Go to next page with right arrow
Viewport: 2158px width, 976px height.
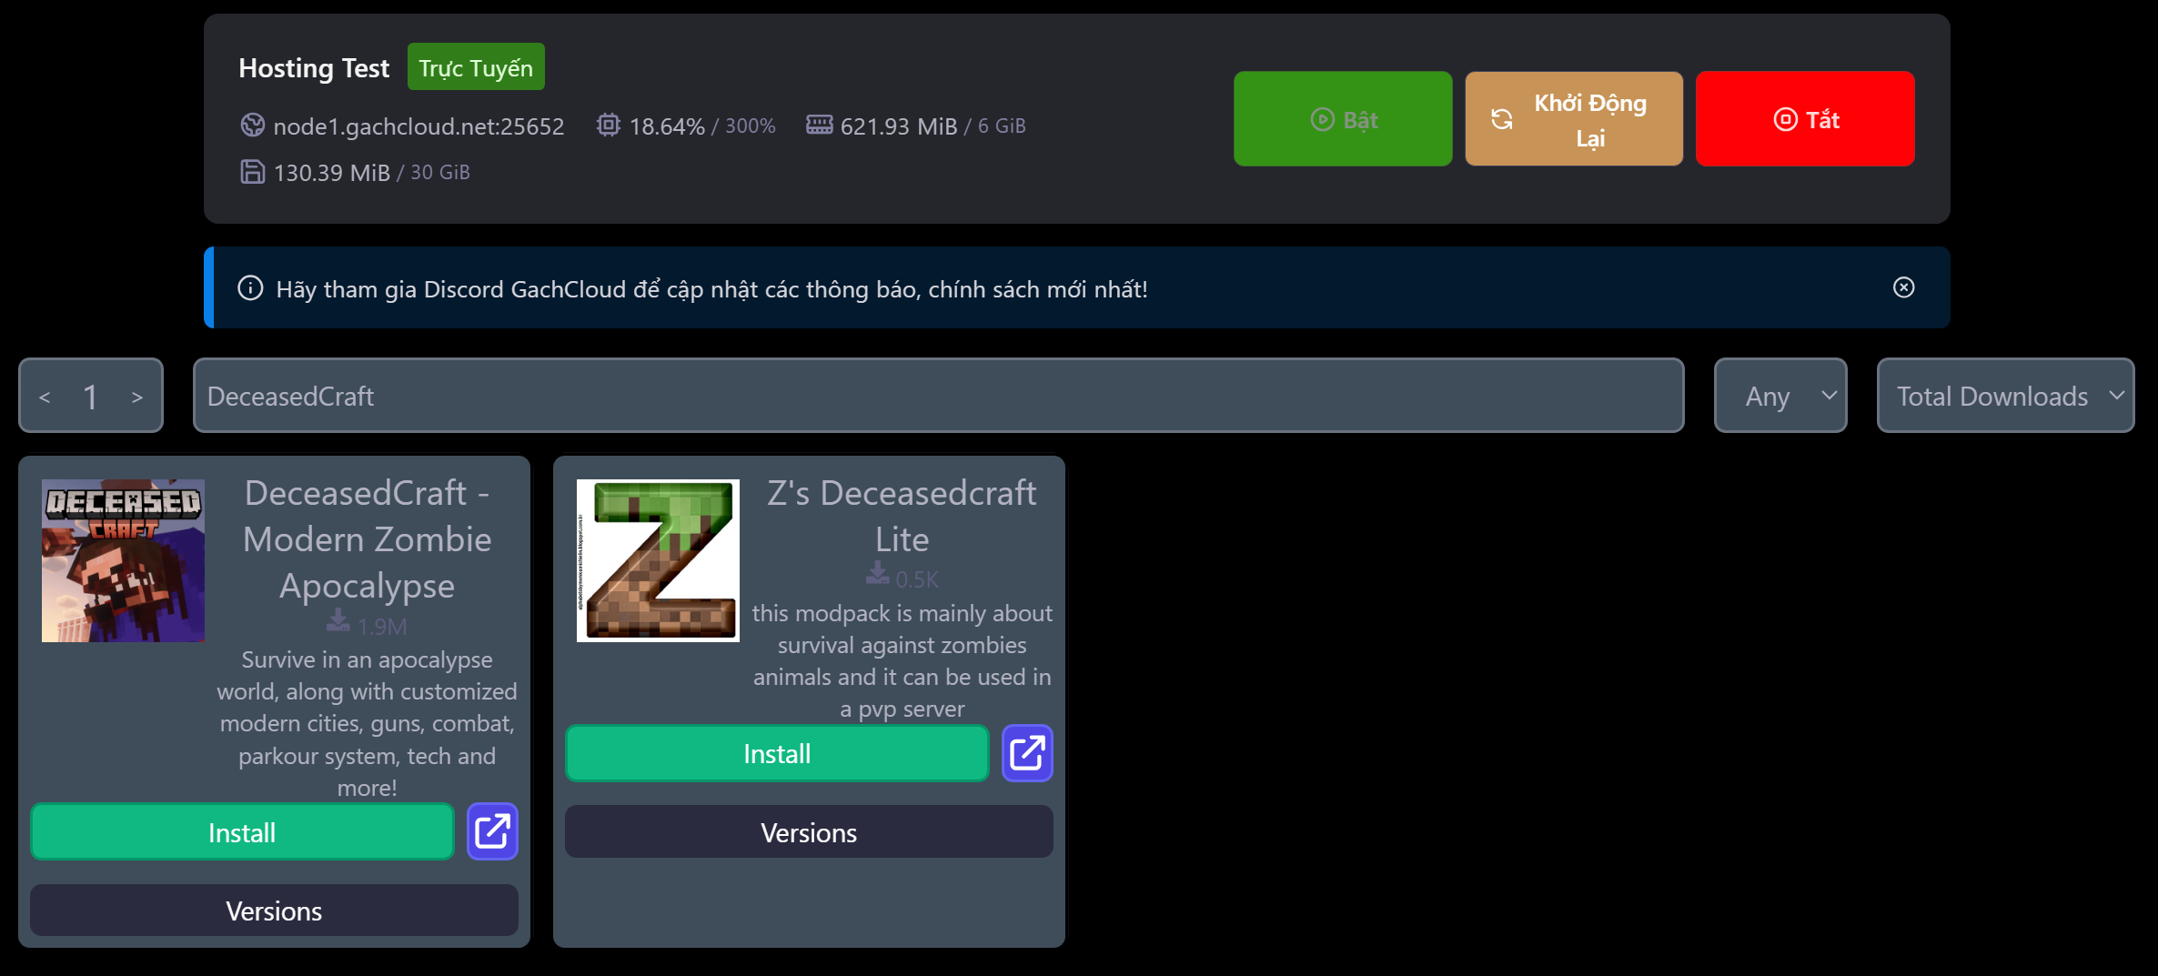pos(137,397)
